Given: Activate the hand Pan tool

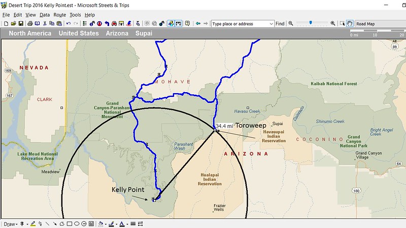Looking at the screenshot, I should tap(350, 23).
